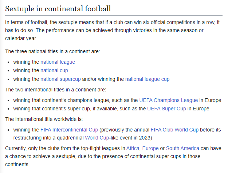Open the FIFA Club World Cup link

click(x=174, y=130)
